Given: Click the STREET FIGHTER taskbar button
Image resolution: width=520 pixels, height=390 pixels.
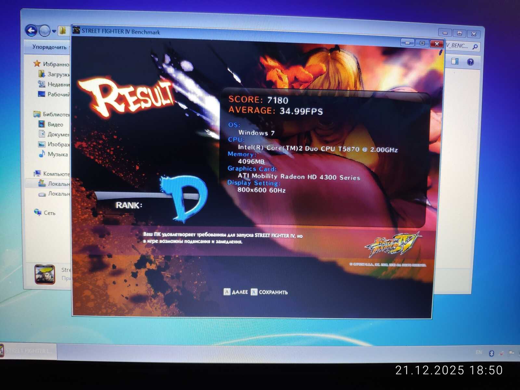Looking at the screenshot, I should click(28, 351).
